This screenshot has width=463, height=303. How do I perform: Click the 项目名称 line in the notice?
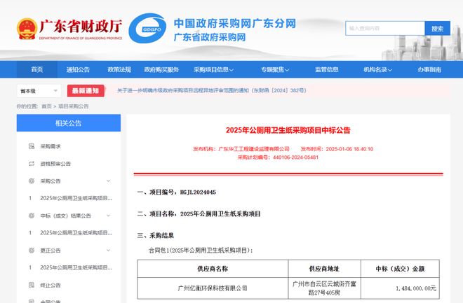tap(199, 213)
